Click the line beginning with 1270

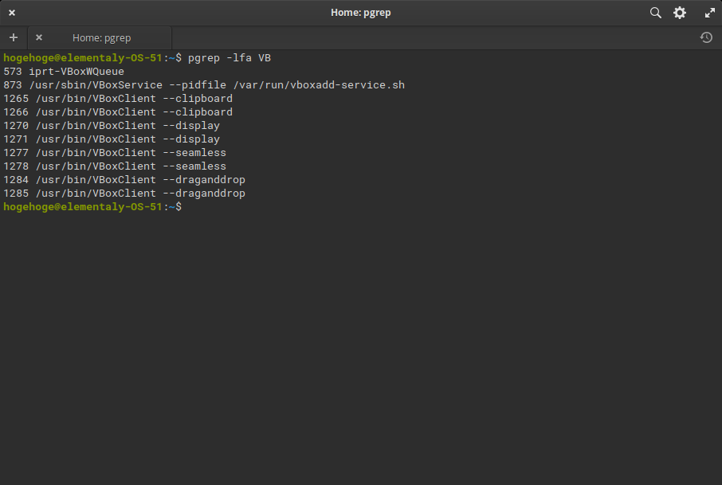pyautogui.click(x=112, y=126)
